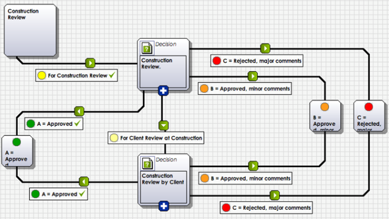
Task: Click the checkmark on upper A = Approved label
Action: pos(77,123)
